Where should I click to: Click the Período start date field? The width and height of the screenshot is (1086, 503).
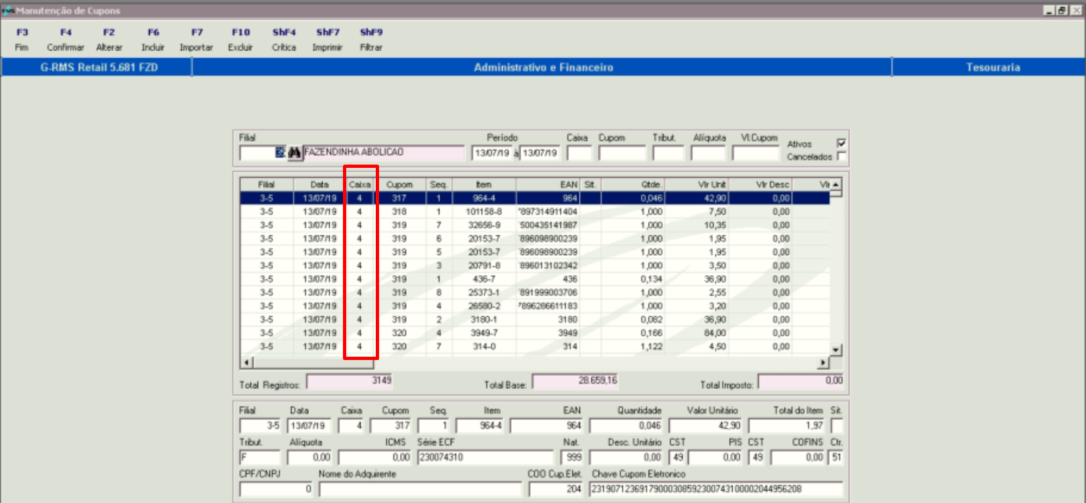492,153
